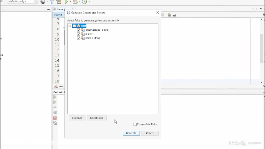Toggle the User class checkbox
The width and height of the screenshot is (265, 149).
pyautogui.click(x=74, y=26)
